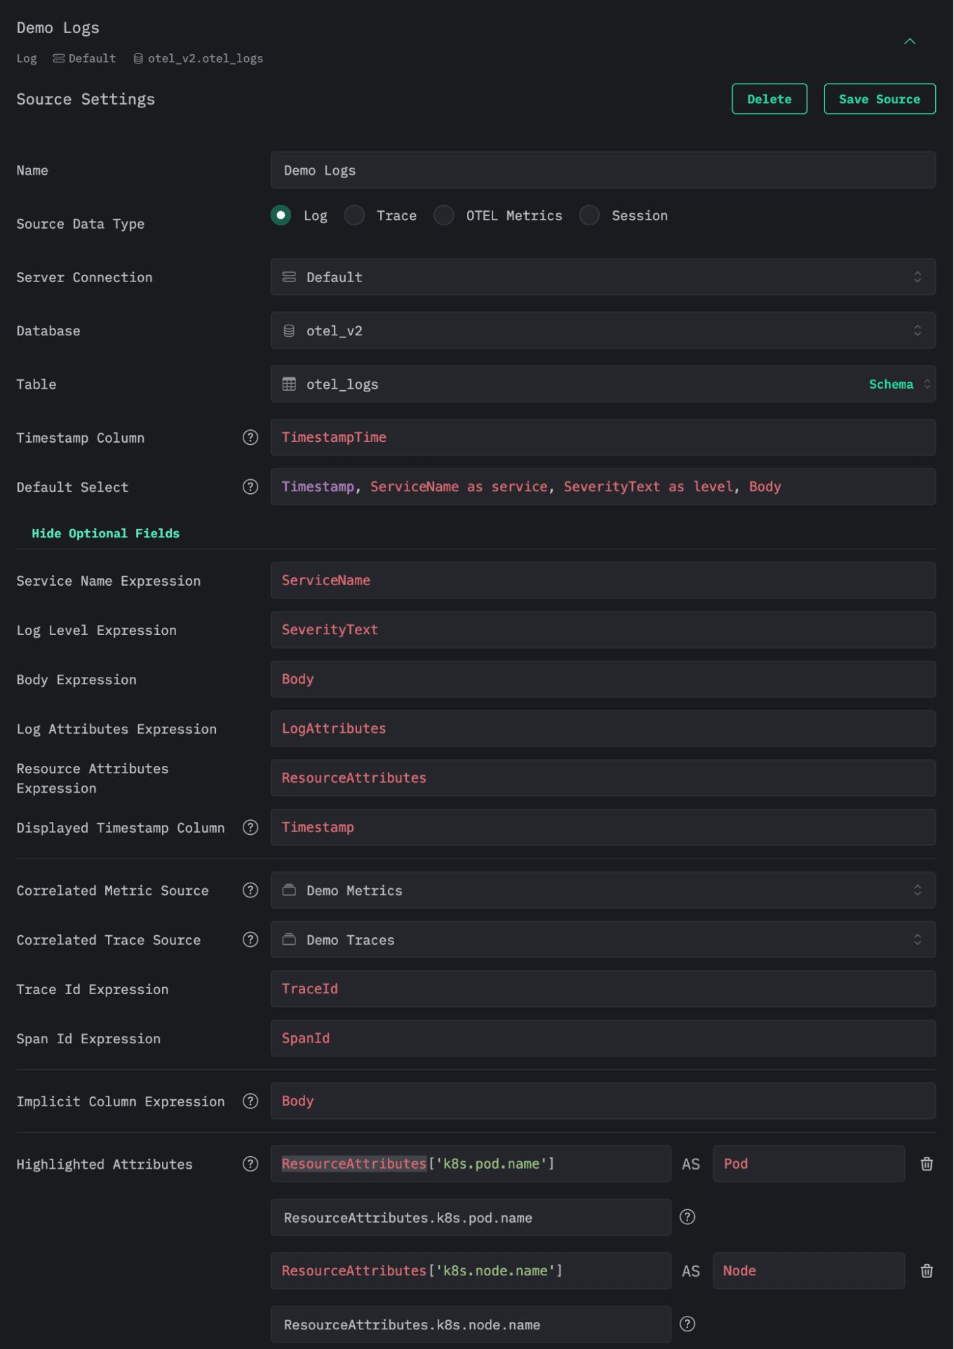Click help icon beside ResourceAttributes.k8s.pod.name field
The image size is (954, 1349).
pyautogui.click(x=687, y=1217)
